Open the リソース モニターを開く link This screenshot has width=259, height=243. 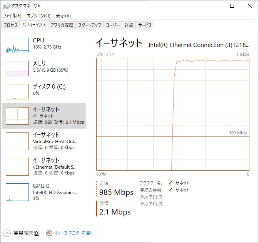pyautogui.click(x=74, y=233)
